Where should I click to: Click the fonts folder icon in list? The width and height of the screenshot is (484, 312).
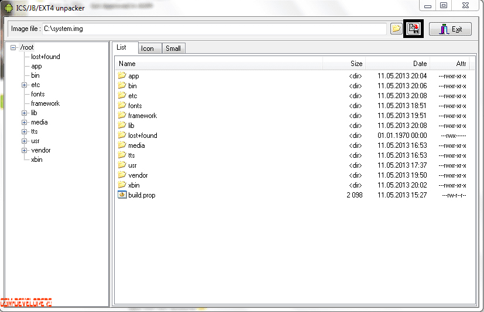(x=122, y=105)
